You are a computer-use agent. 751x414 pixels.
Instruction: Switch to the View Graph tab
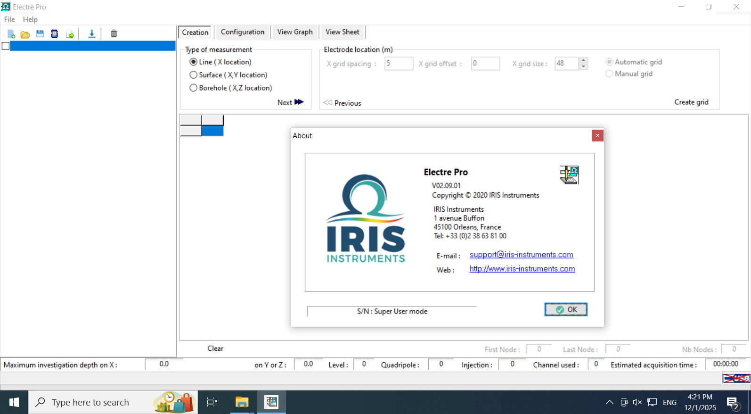[x=295, y=32]
